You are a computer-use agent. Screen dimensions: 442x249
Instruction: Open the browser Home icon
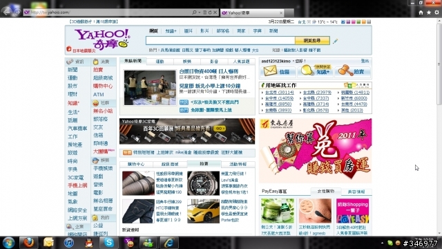point(421,12)
